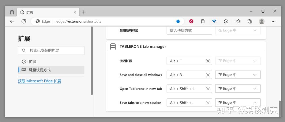Open the Collections icon
The height and width of the screenshot is (122, 285).
250,22
